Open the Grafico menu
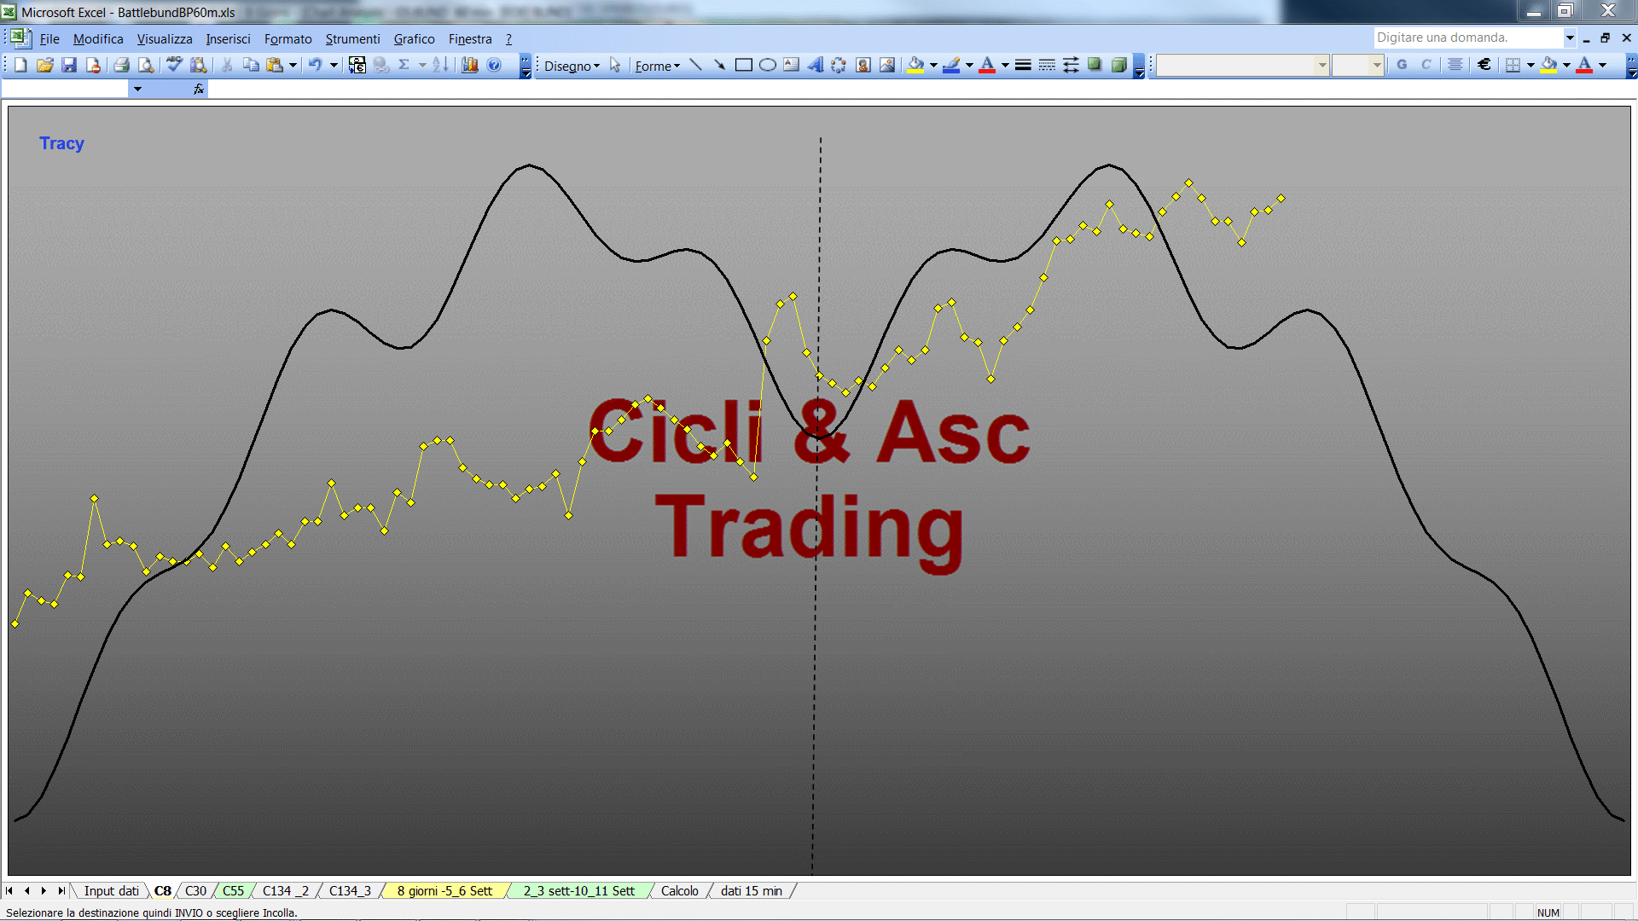 (414, 39)
